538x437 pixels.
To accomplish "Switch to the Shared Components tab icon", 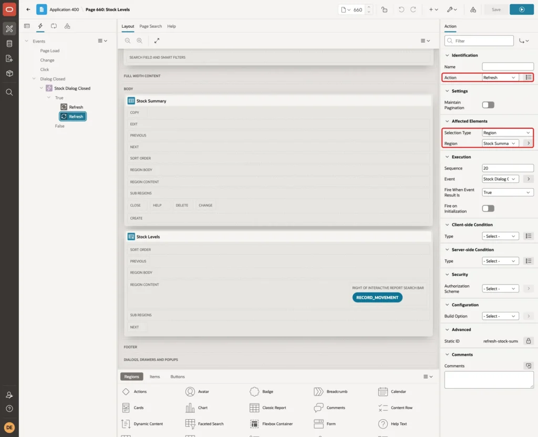I will (67, 26).
